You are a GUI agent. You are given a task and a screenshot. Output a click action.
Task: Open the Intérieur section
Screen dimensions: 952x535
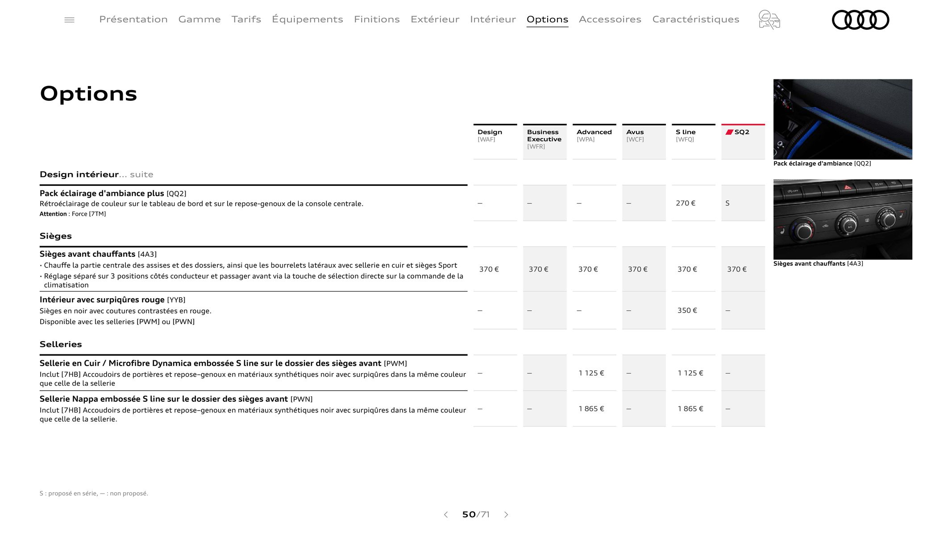tap(493, 20)
